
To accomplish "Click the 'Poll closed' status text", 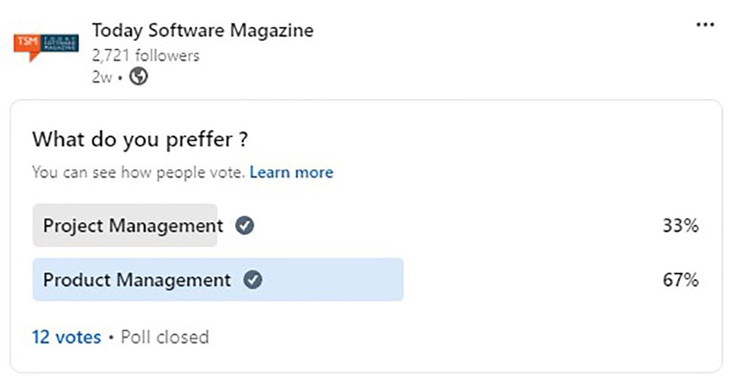I will pos(165,337).
